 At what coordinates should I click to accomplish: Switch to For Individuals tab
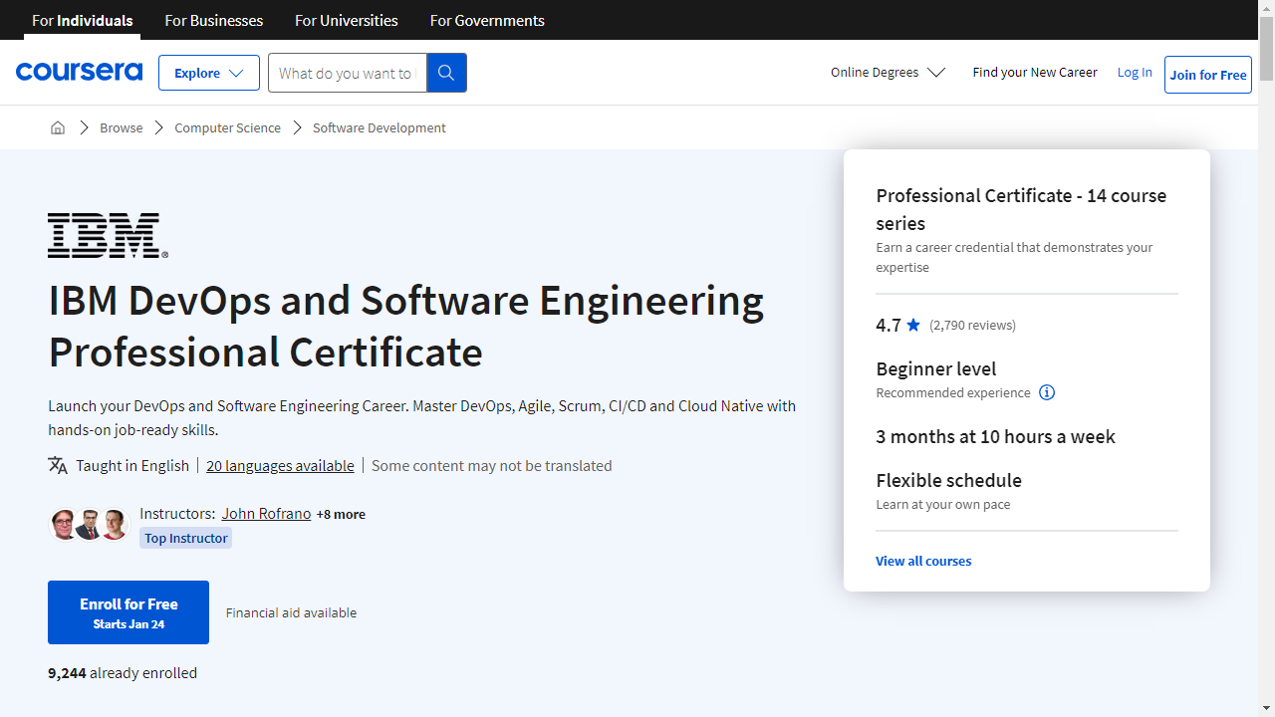click(83, 20)
